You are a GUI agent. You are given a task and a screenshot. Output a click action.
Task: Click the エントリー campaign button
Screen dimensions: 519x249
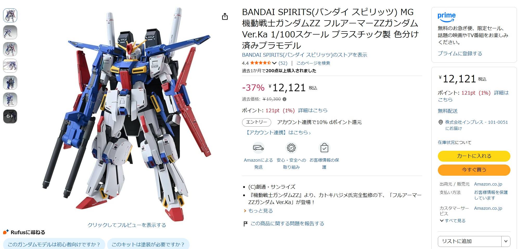[256, 122]
